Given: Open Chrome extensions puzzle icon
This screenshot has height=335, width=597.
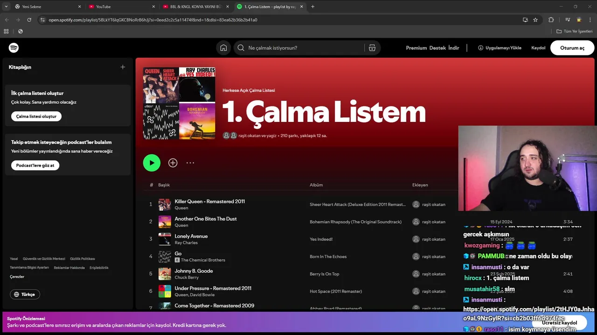Looking at the screenshot, I should (551, 20).
